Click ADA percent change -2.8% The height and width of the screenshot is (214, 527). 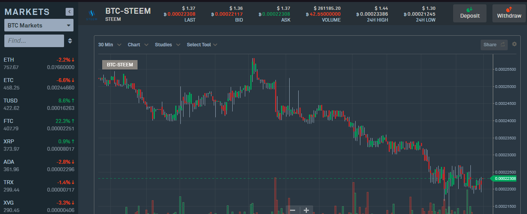tap(65, 162)
